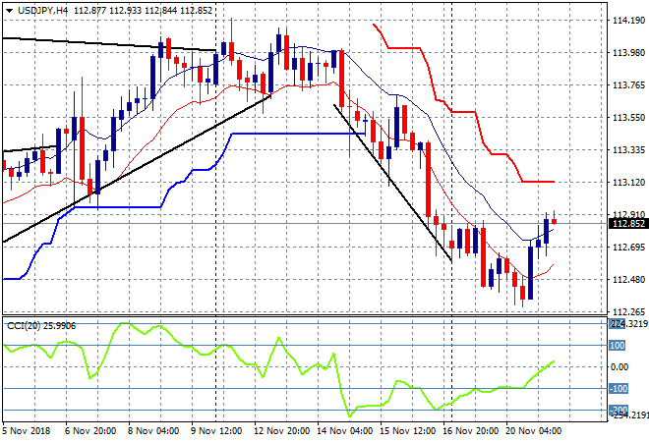Image resolution: width=649 pixels, height=442 pixels.
Task: Click the CCI -100 level label
Action: (618, 389)
